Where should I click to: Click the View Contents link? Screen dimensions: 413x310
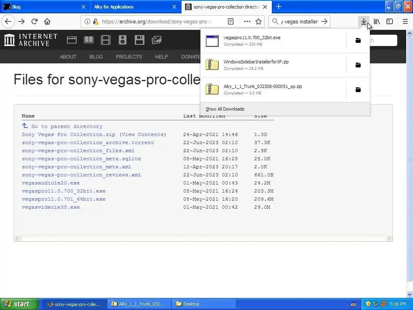coord(143,134)
